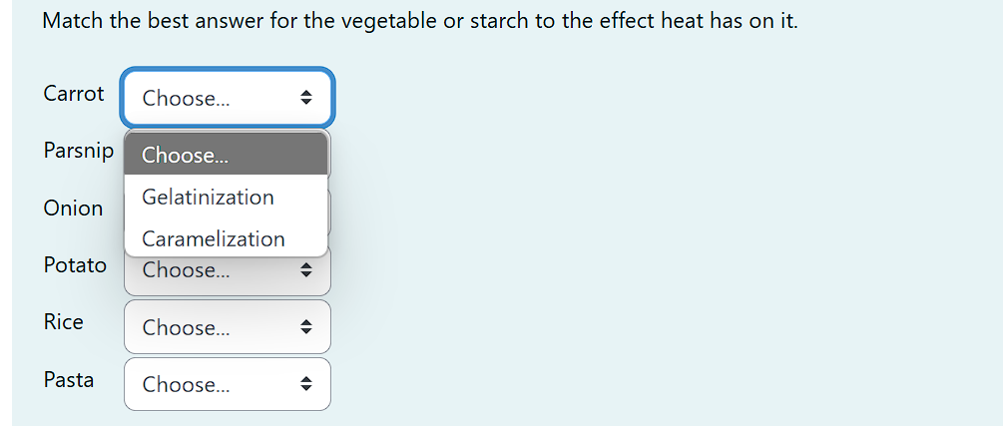The width and height of the screenshot is (1003, 426).
Task: Open the Potato answer dropdown
Action: pyautogui.click(x=228, y=271)
